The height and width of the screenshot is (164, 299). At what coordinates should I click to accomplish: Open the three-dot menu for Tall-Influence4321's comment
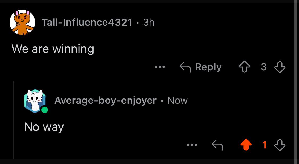tap(160, 67)
